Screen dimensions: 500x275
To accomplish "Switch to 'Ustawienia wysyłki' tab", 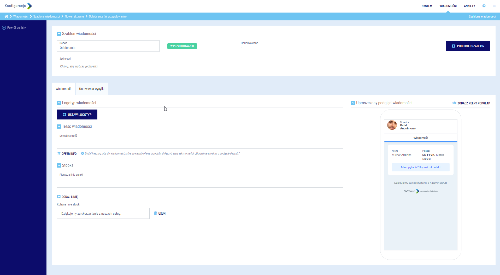I will click(x=92, y=89).
